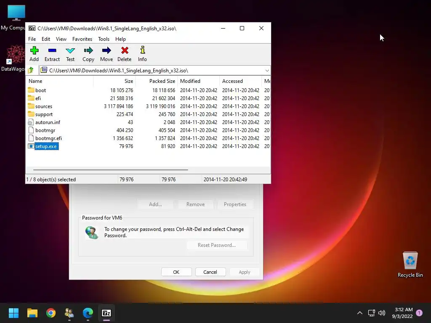This screenshot has height=323, width=431.
Task: Select the efi folder icon
Action: coord(31,98)
